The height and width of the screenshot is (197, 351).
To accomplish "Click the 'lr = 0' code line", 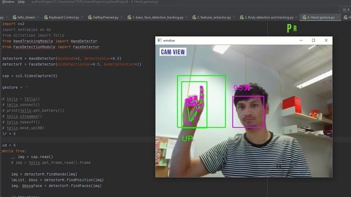I will [x=9, y=134].
